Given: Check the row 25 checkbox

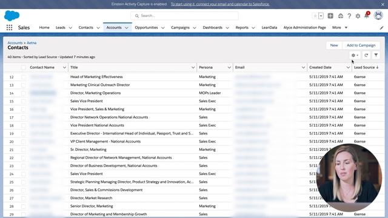Looking at the screenshot, I should (24, 182).
